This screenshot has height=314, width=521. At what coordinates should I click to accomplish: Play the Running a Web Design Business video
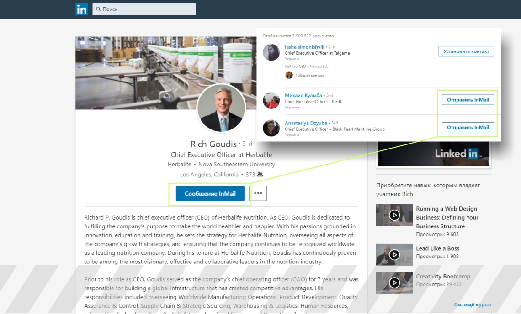point(394,215)
